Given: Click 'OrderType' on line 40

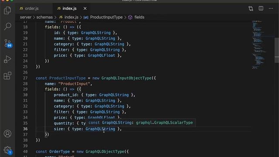Looking at the screenshot, I should tap(59, 152).
